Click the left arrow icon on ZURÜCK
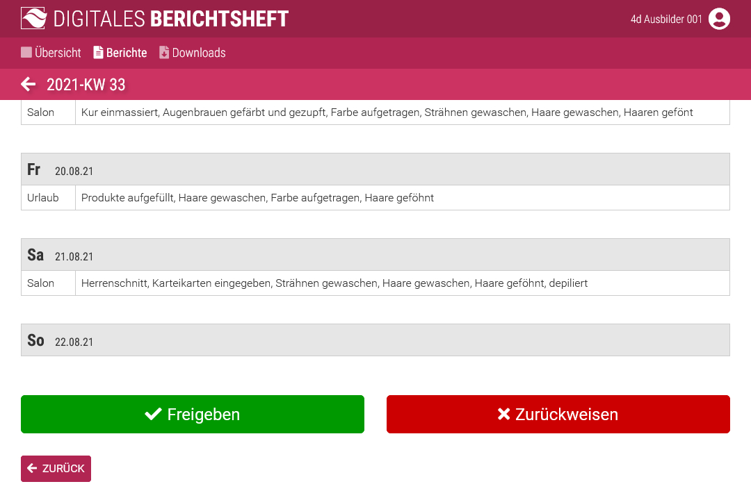The image size is (751, 500). pyautogui.click(x=32, y=469)
